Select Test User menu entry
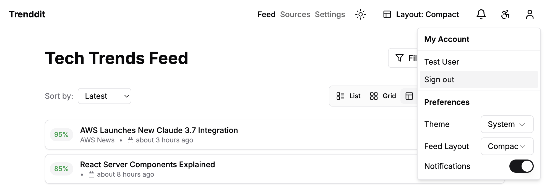The image size is (547, 186). click(442, 62)
